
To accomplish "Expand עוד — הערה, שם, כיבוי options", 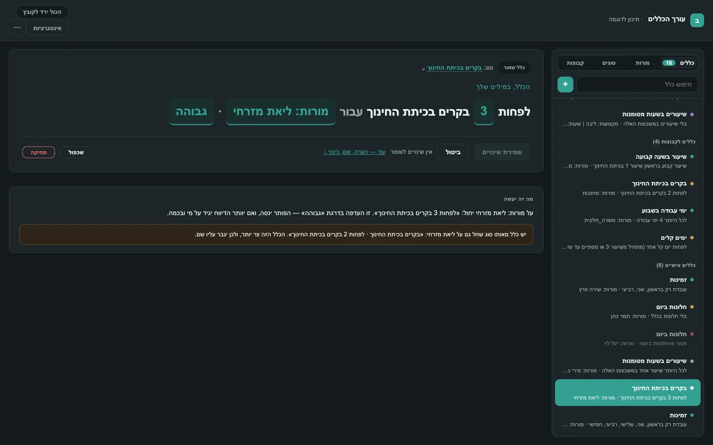I will tap(355, 152).
